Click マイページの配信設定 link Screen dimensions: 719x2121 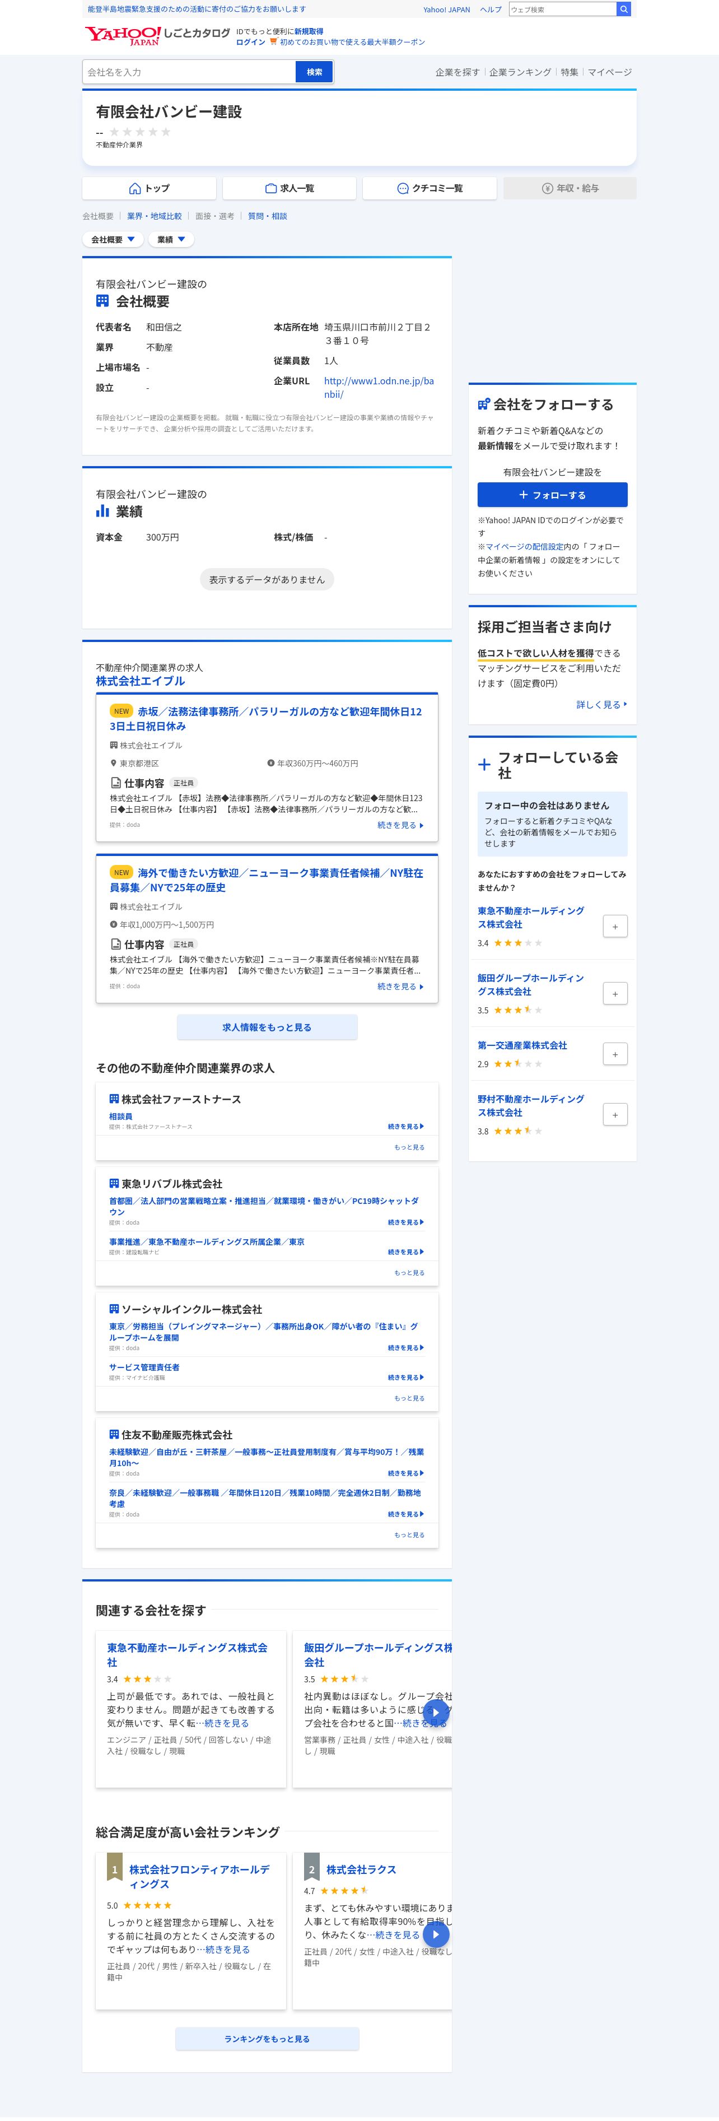pyautogui.click(x=524, y=547)
